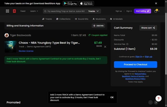The width and height of the screenshot is (167, 107).
Task: Open Tiger Backwoods seller name
Action: [20, 35]
